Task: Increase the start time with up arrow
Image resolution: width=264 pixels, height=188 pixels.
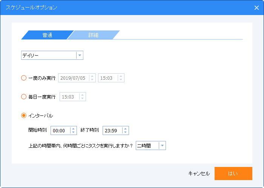Action: click(73, 129)
